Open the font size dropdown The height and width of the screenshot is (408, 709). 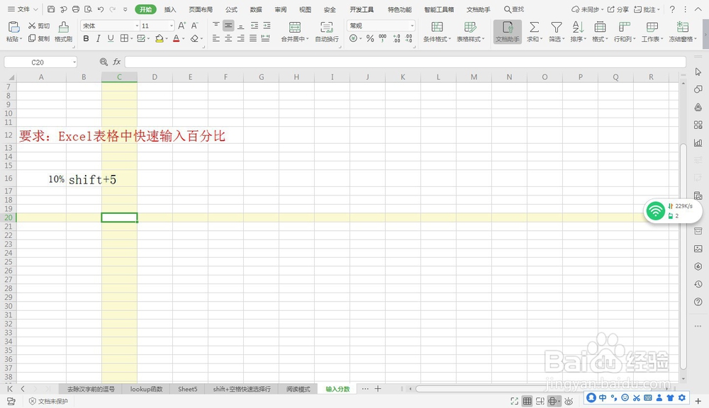tap(172, 25)
